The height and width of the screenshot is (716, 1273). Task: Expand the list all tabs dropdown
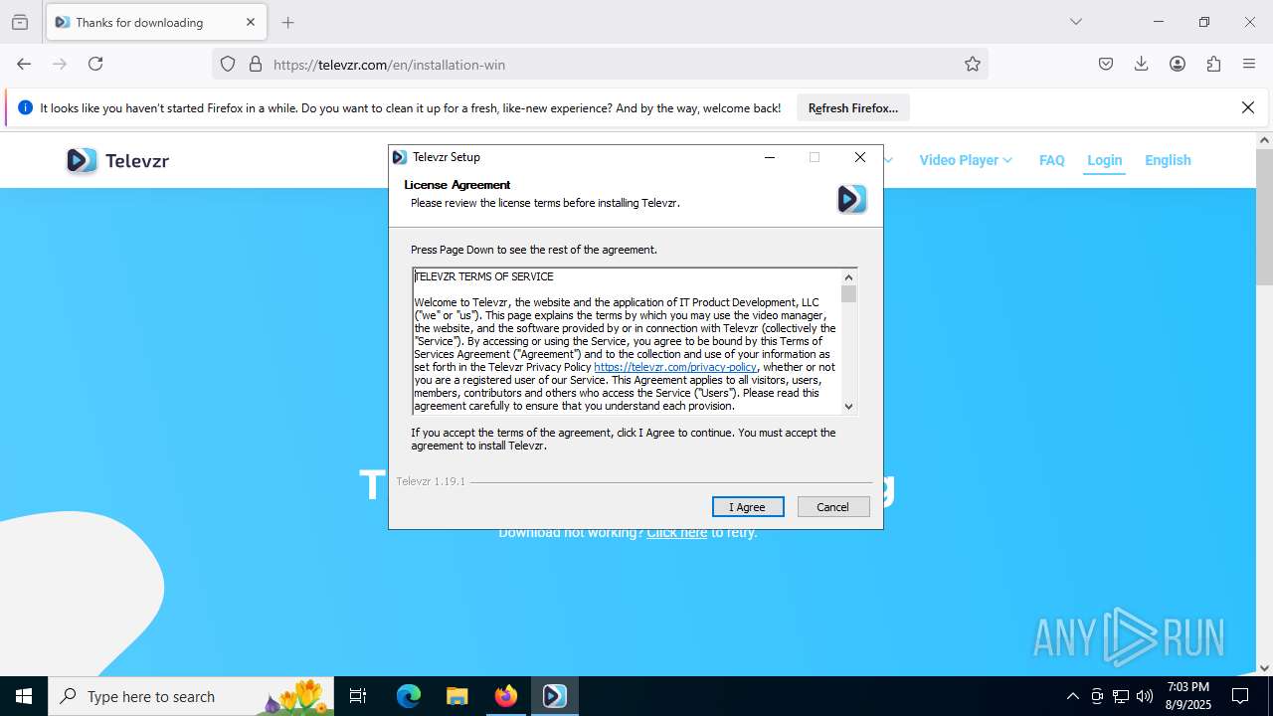[x=1076, y=22]
